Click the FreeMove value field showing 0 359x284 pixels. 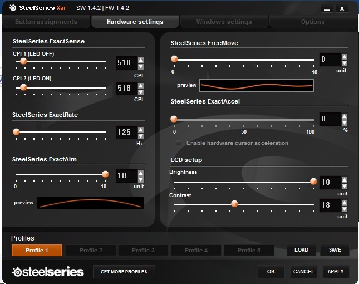331,60
